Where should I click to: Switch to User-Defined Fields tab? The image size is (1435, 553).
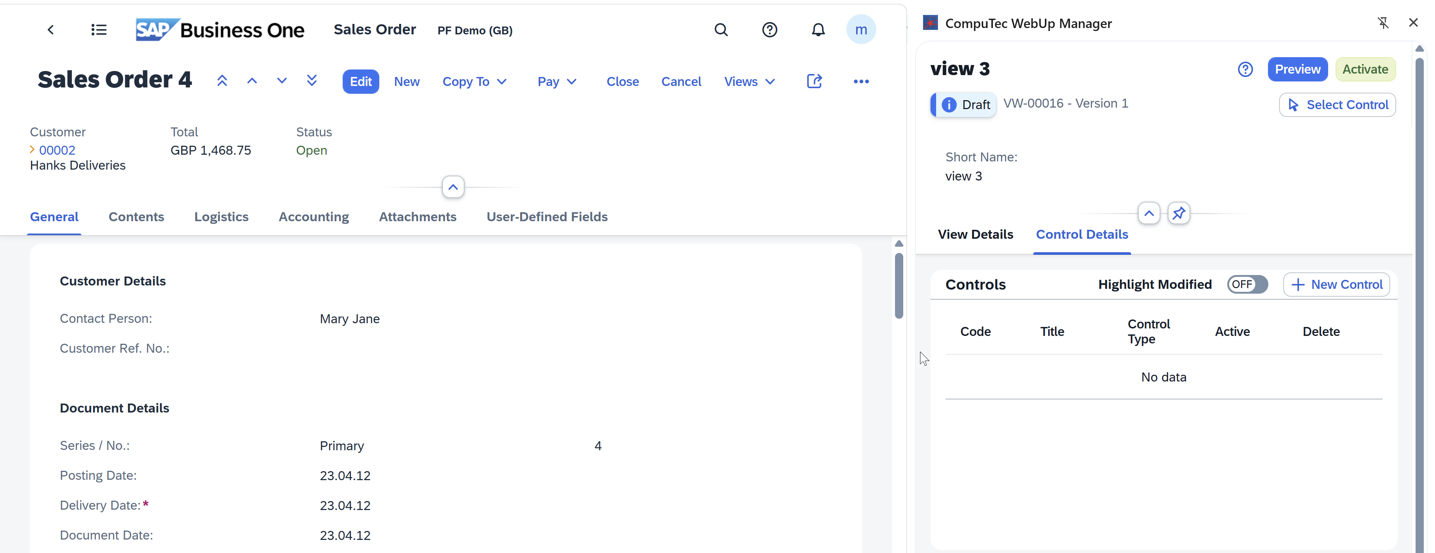[x=547, y=217]
